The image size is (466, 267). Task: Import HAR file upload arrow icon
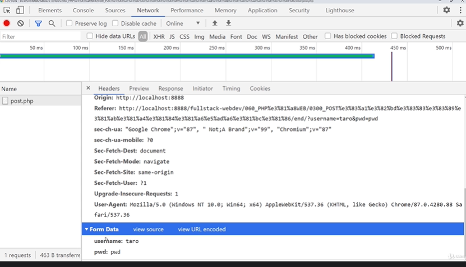point(215,23)
